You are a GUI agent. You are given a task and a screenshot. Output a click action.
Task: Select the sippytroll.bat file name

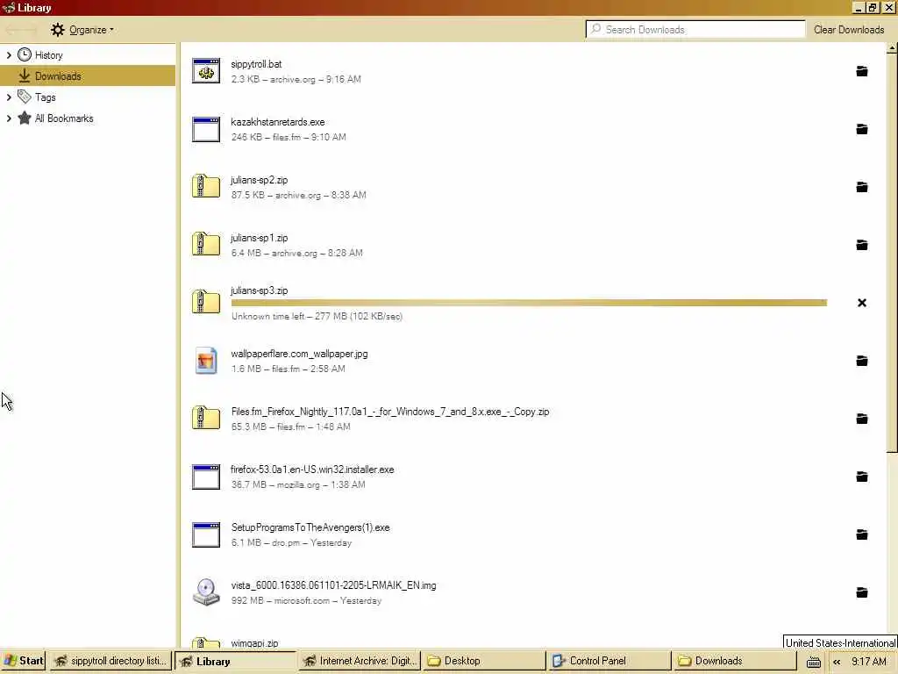point(256,64)
